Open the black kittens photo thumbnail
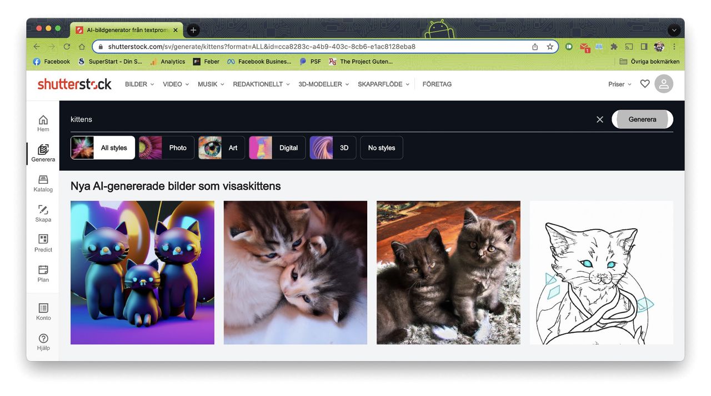Screen dimensions: 711x396 pos(449,272)
